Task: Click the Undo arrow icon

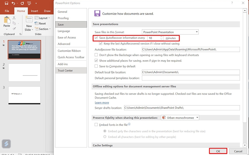Action: click(x=13, y=3)
